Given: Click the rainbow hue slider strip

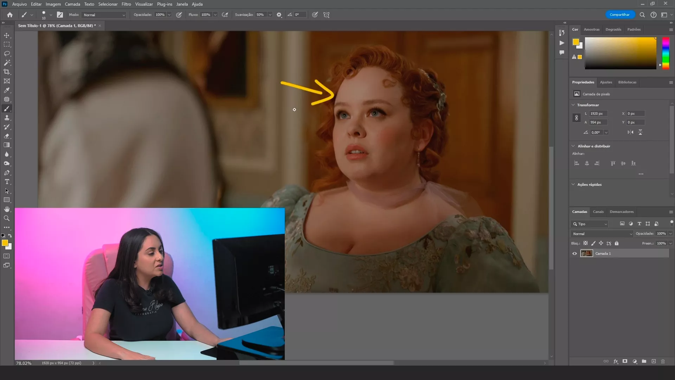Looking at the screenshot, I should [666, 53].
